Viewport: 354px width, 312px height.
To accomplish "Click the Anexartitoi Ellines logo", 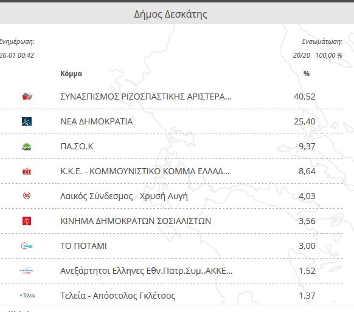I will [27, 271].
